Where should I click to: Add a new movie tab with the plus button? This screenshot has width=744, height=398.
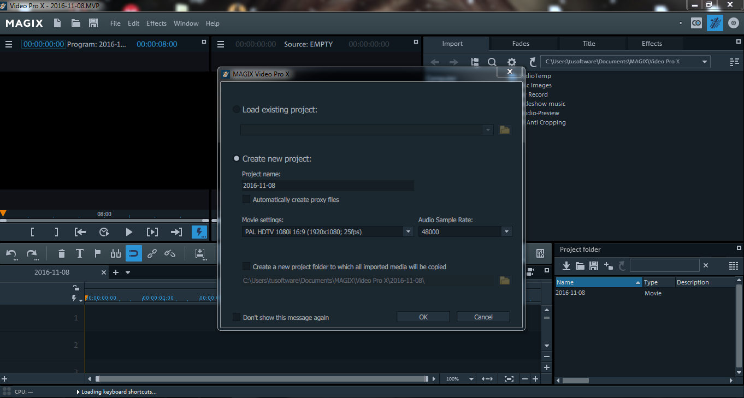116,272
